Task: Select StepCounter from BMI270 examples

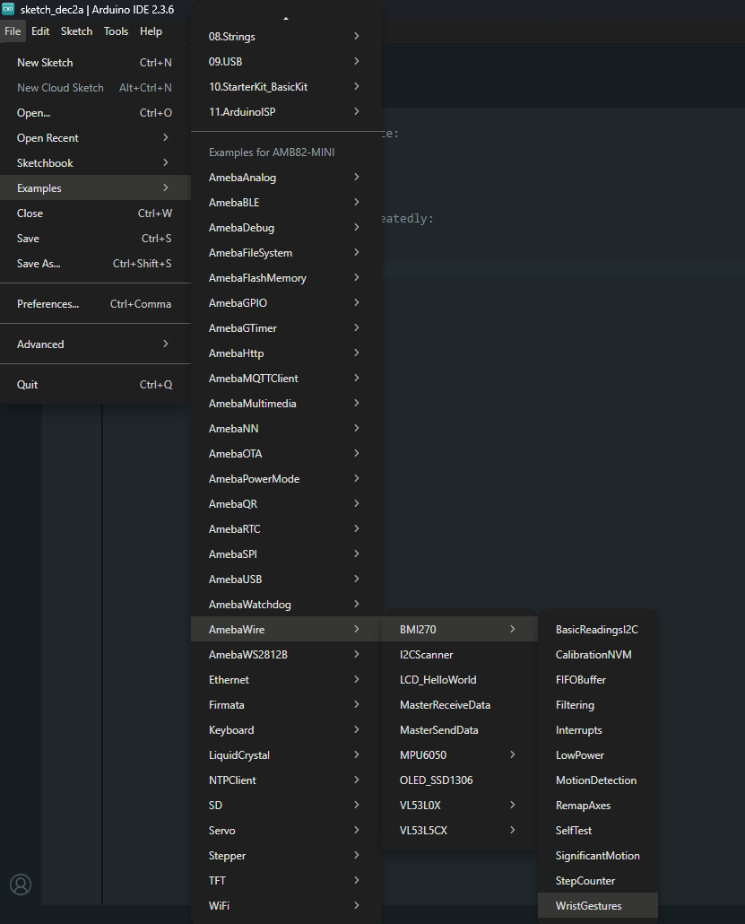Action: 585,881
